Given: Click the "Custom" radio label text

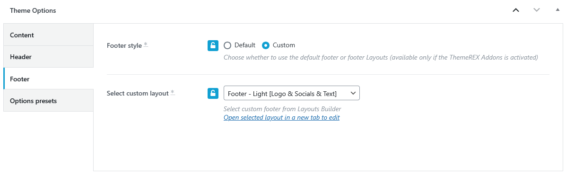Looking at the screenshot, I should [284, 45].
